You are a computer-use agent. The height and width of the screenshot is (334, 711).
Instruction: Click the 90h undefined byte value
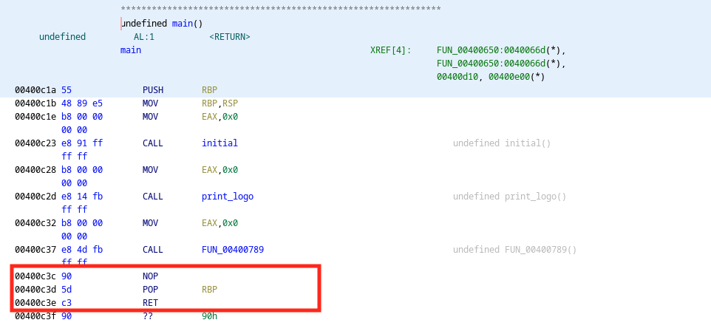tap(210, 316)
